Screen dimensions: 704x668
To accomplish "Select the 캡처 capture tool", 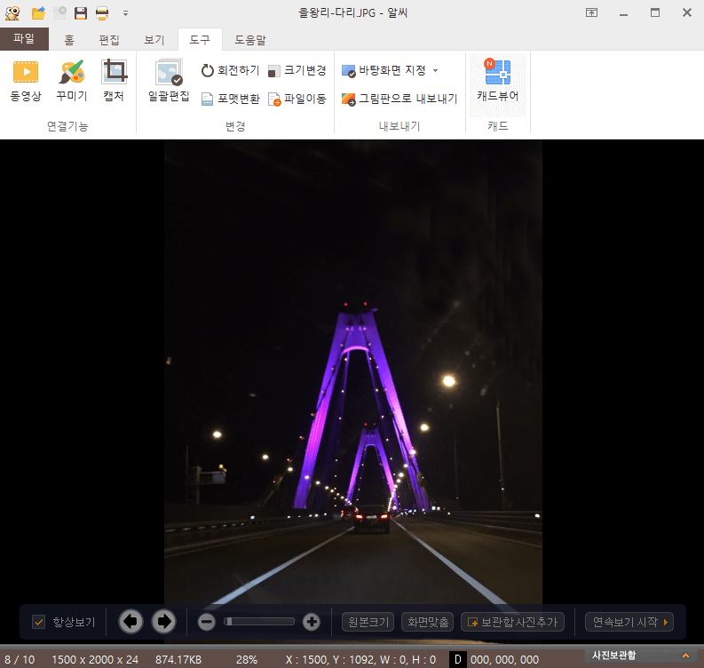I will coord(114,81).
